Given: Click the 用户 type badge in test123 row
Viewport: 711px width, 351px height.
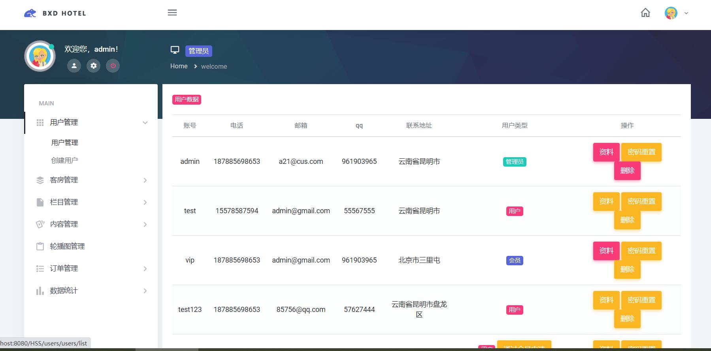Looking at the screenshot, I should (x=515, y=310).
